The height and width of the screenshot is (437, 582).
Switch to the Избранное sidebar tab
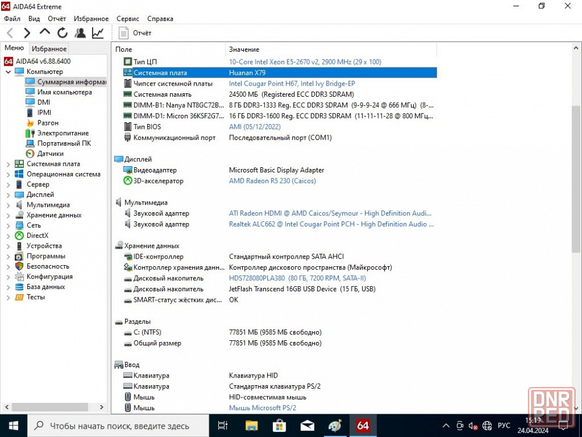click(x=49, y=49)
